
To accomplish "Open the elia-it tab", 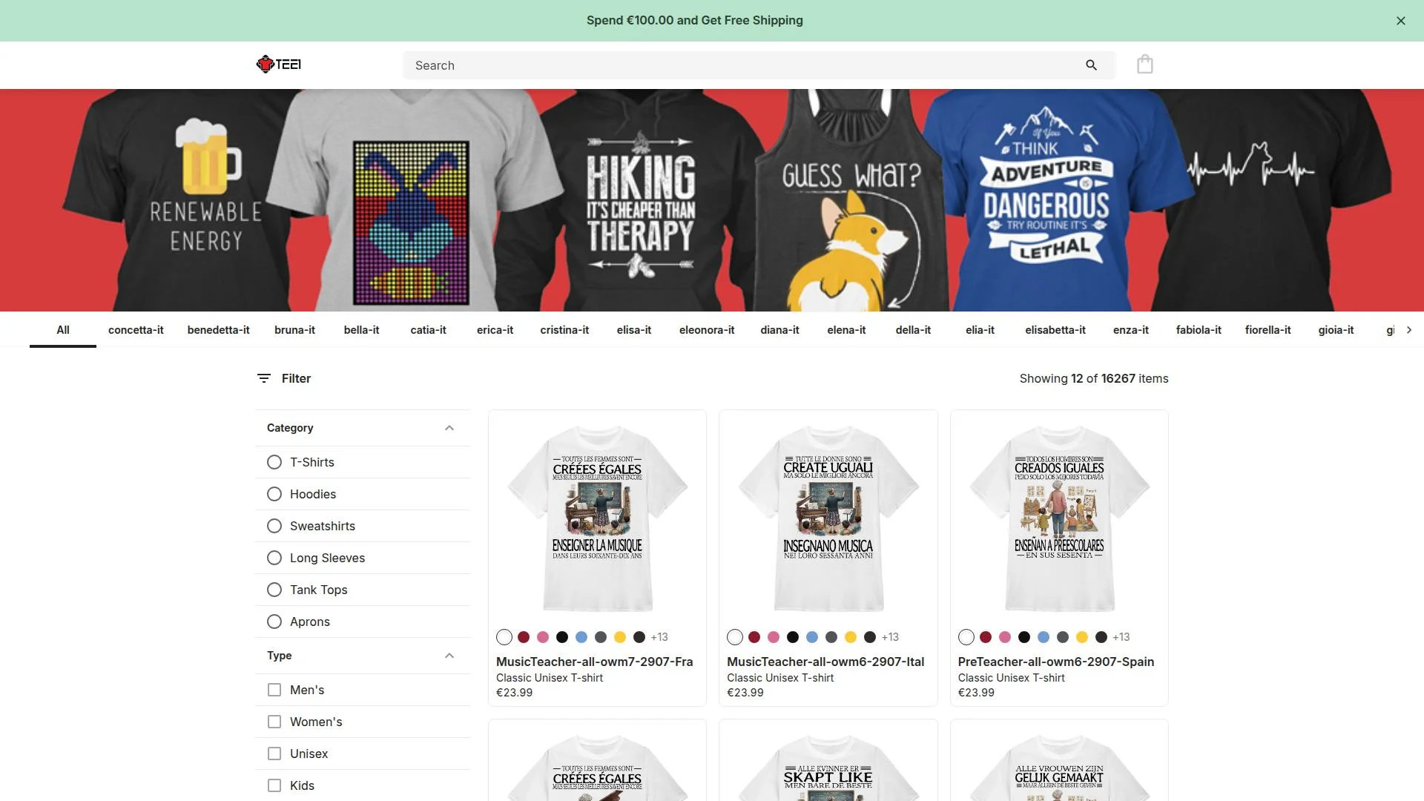I will pyautogui.click(x=980, y=330).
